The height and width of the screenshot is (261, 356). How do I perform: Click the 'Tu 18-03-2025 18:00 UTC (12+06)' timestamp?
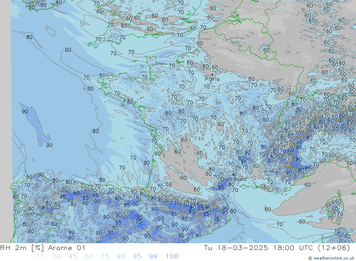point(277,247)
